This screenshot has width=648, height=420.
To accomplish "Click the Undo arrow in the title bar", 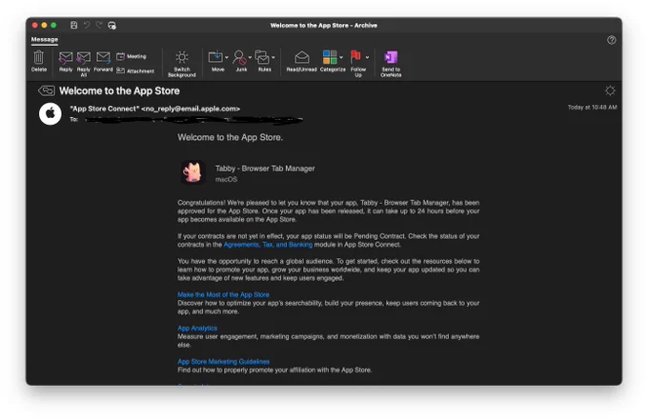I will (x=87, y=25).
